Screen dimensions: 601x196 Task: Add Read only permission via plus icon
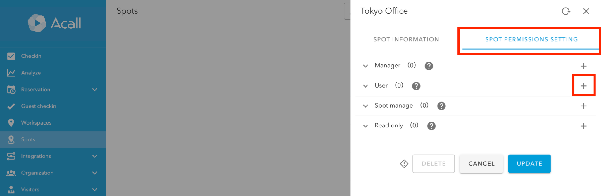pos(583,126)
